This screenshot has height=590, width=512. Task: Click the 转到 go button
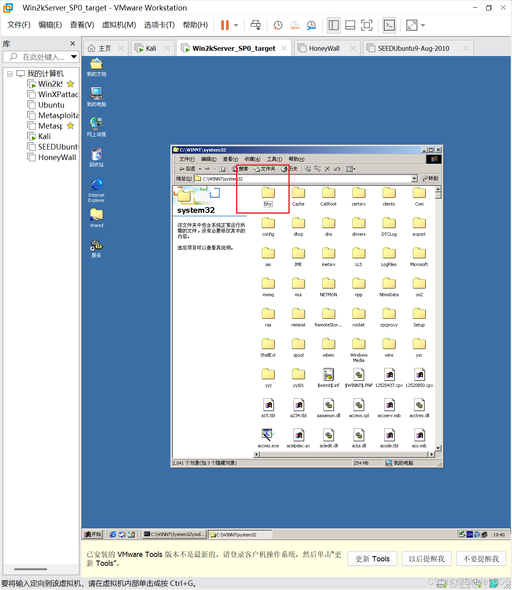(x=430, y=179)
